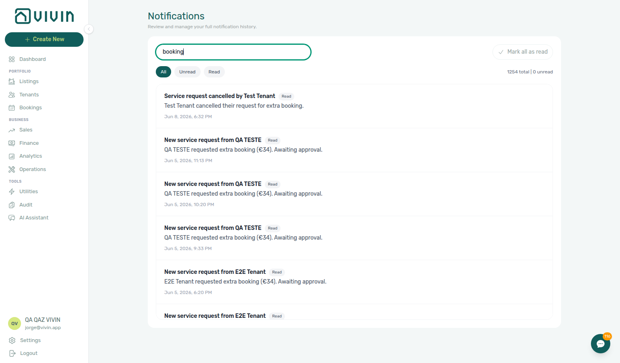Open Settings link
The width and height of the screenshot is (620, 363).
pos(30,340)
